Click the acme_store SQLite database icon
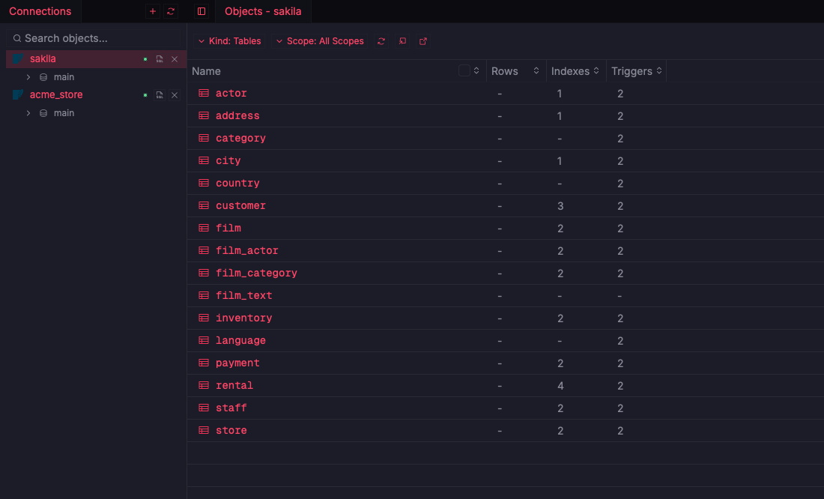 pyautogui.click(x=18, y=94)
